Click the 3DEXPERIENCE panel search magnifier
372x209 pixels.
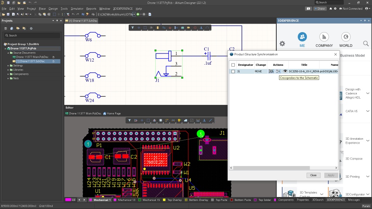point(365,44)
